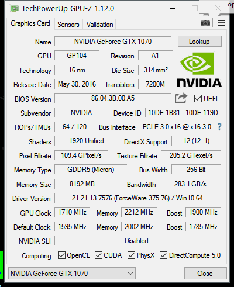Expand the GPU selection dropdown arrow
Viewport: 234px width, 287px height.
click(x=130, y=274)
